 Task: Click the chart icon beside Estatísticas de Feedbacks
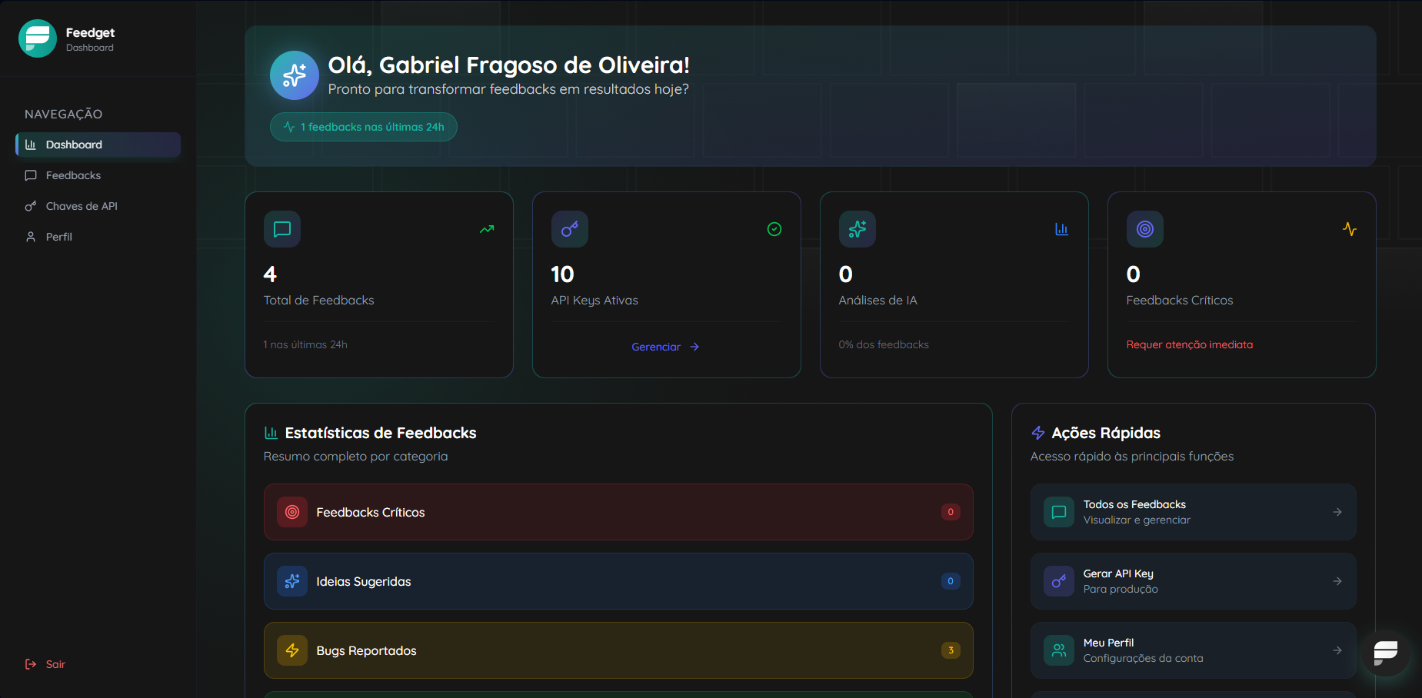click(x=271, y=433)
